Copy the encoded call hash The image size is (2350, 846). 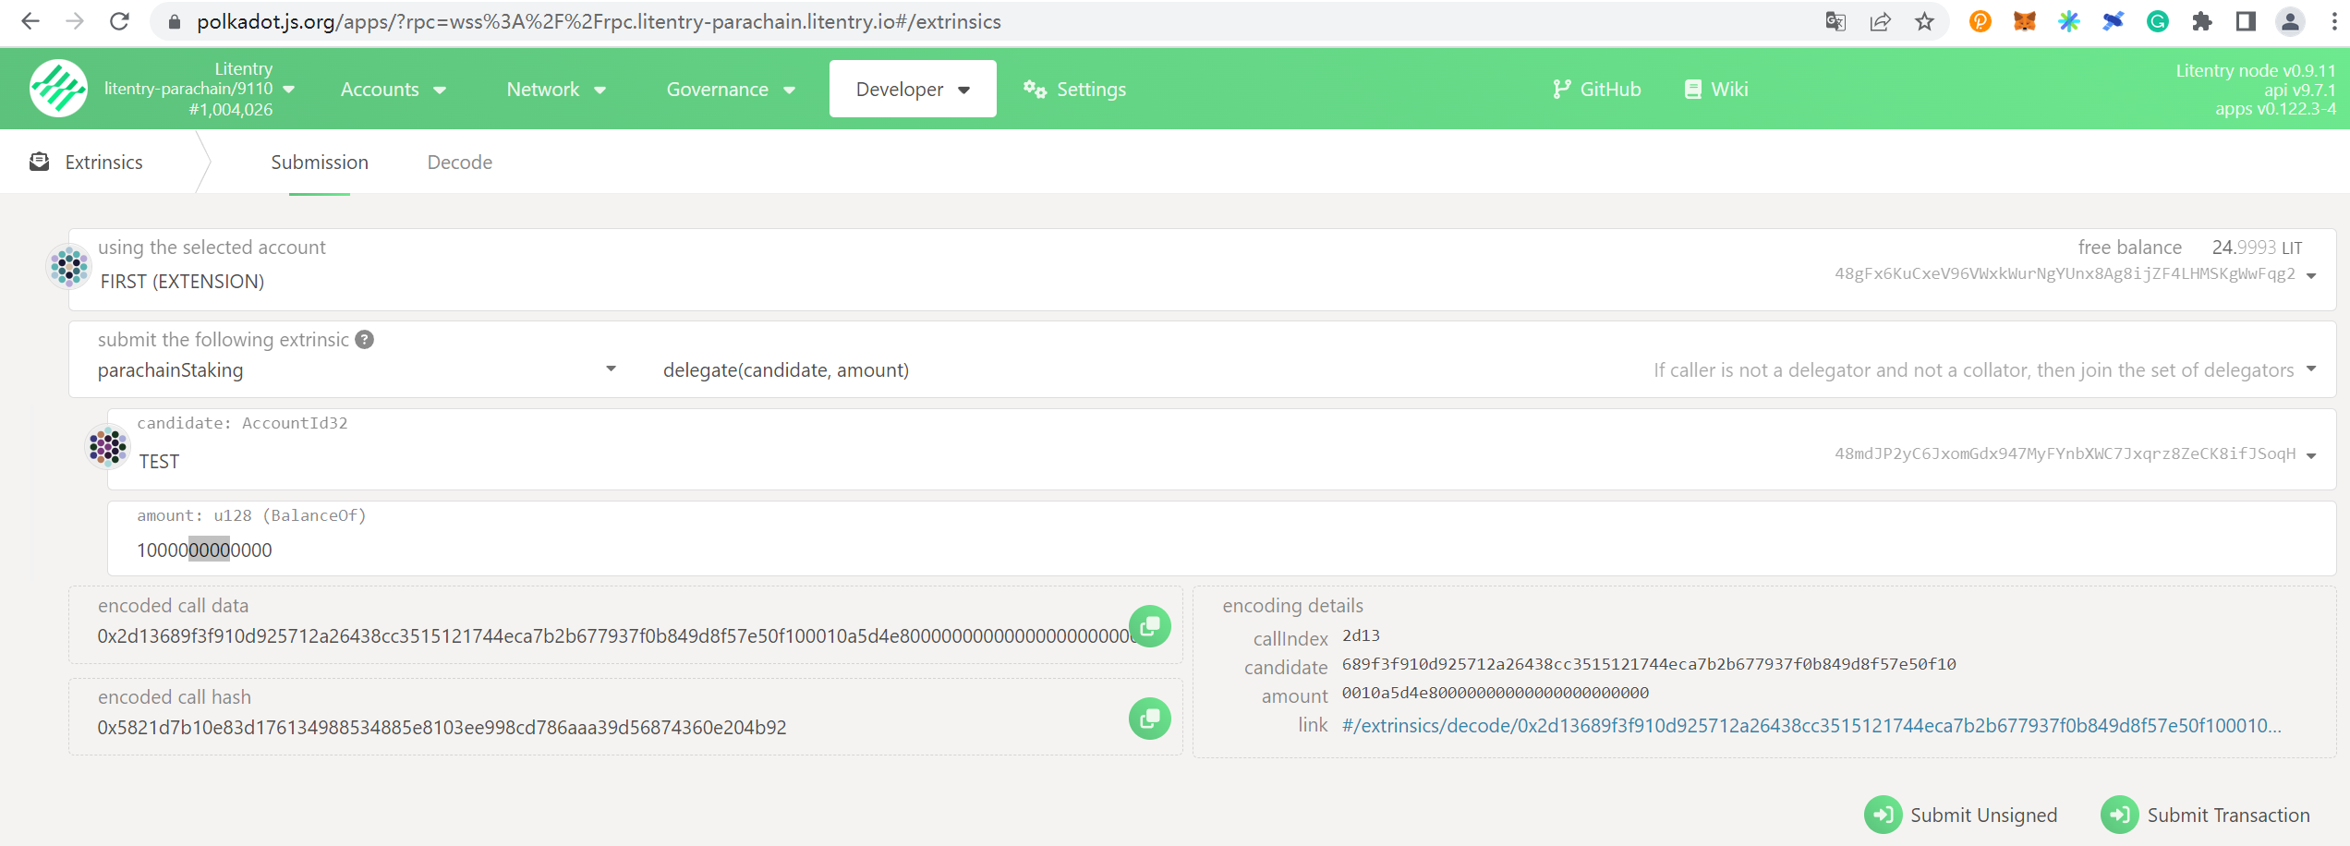(x=1149, y=719)
